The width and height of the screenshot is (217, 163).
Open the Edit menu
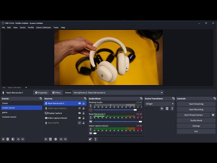click(x=9, y=28)
